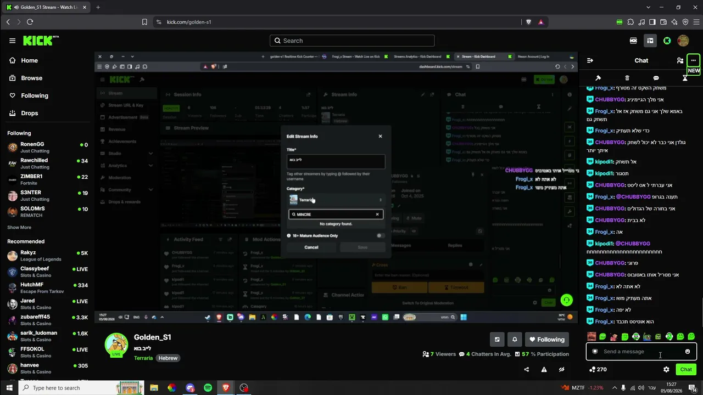This screenshot has width=703, height=395.
Task: Click the music note toolbar icon
Action: click(x=641, y=22)
